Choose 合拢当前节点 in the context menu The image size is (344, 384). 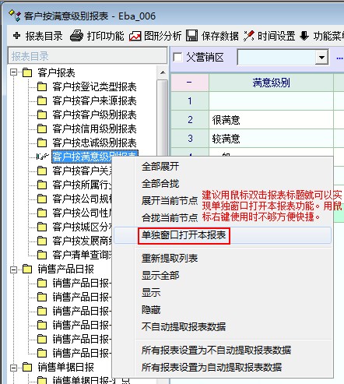pyautogui.click(x=170, y=217)
